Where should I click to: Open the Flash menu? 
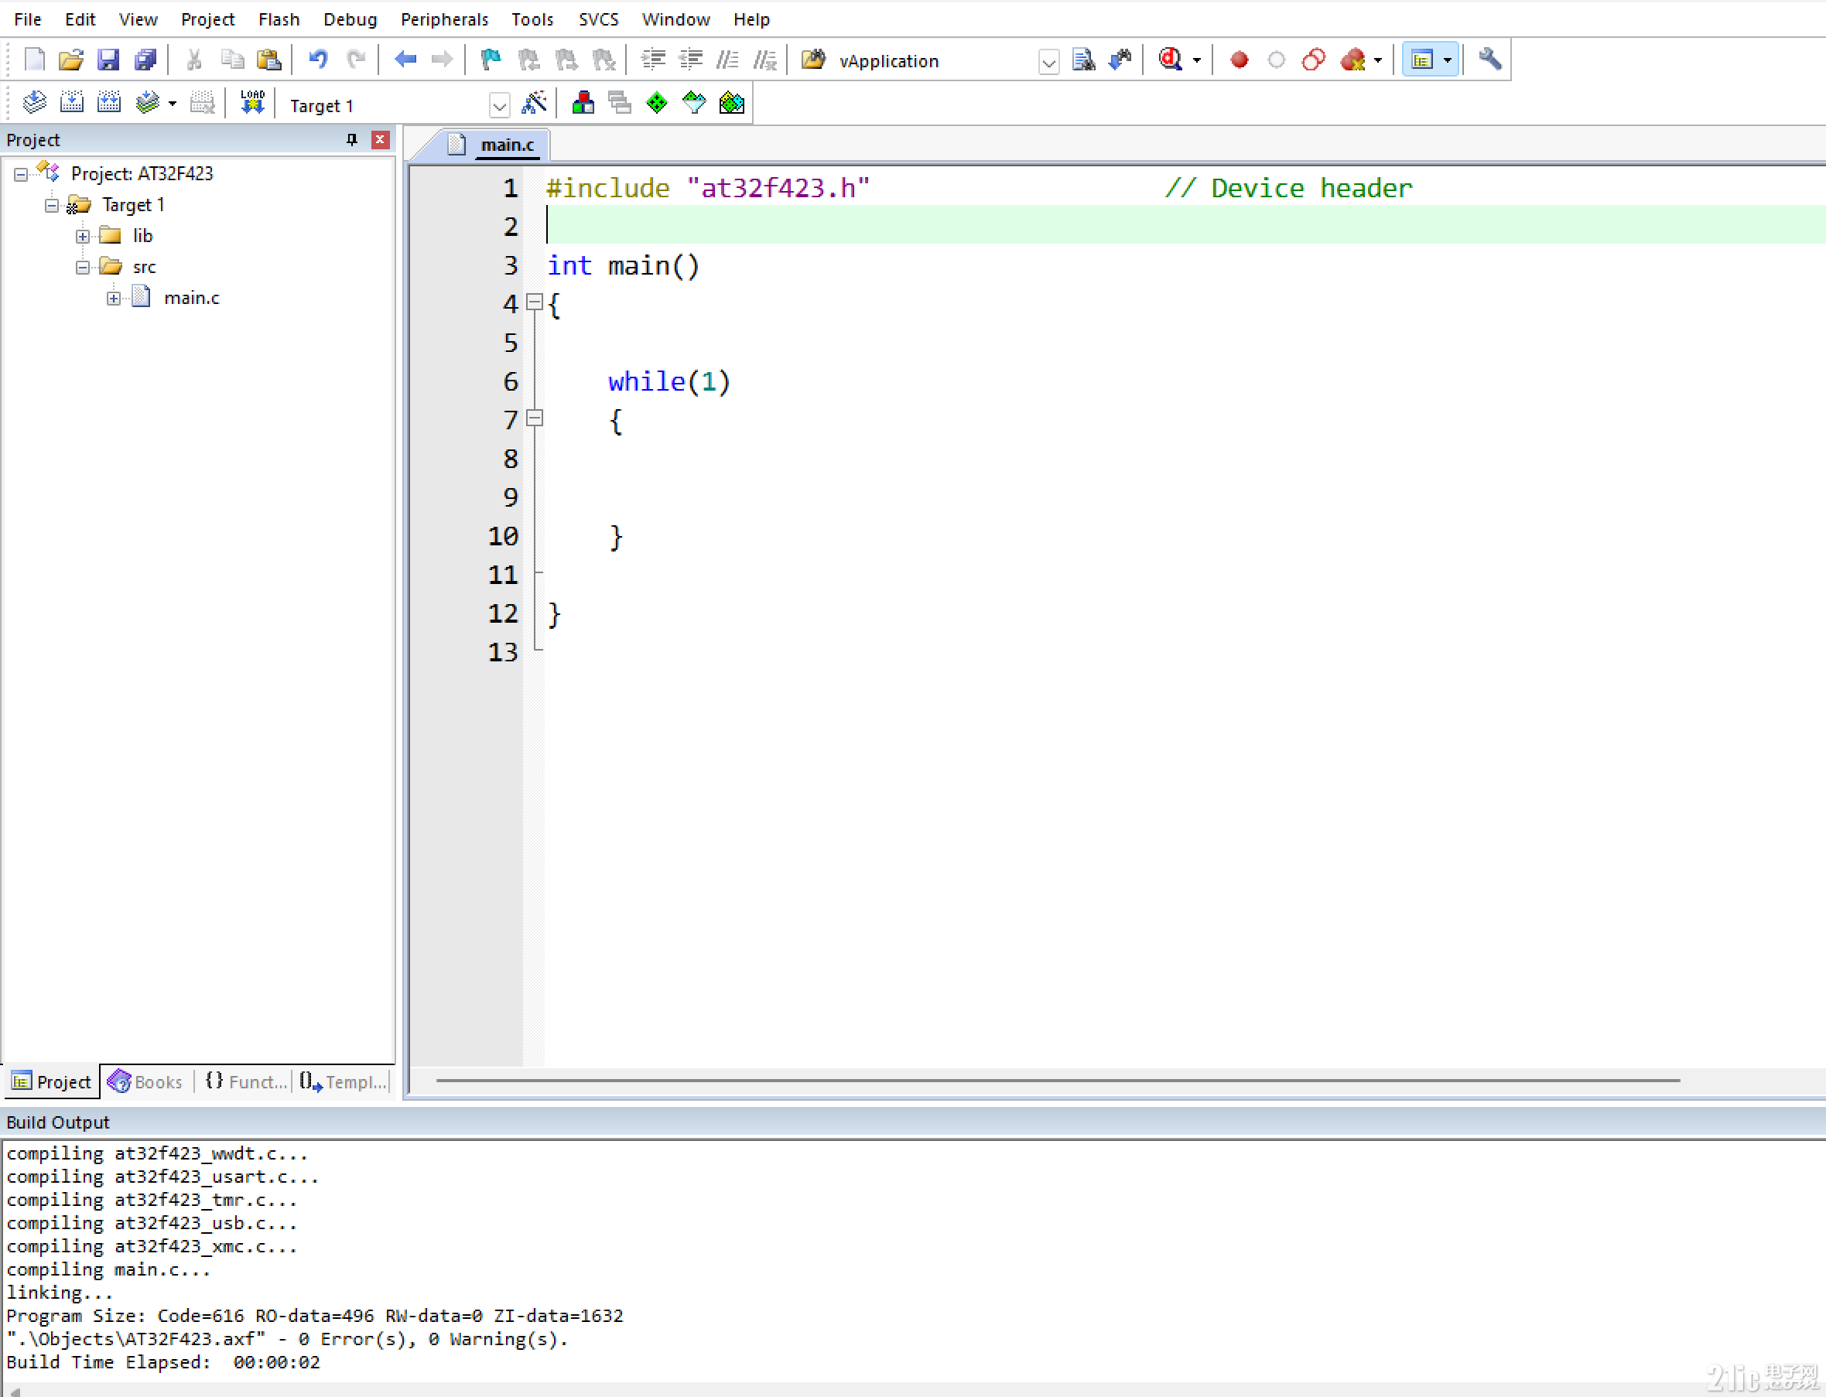click(x=279, y=19)
